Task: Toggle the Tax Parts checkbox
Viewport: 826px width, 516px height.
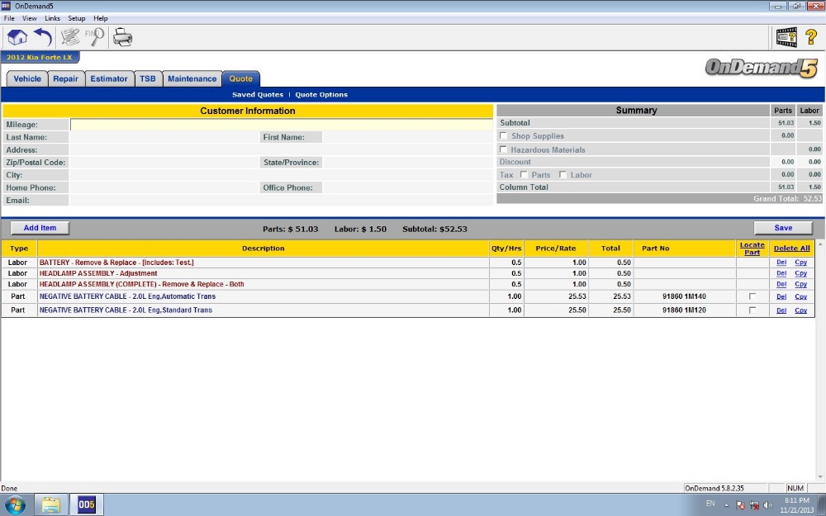Action: [x=524, y=175]
